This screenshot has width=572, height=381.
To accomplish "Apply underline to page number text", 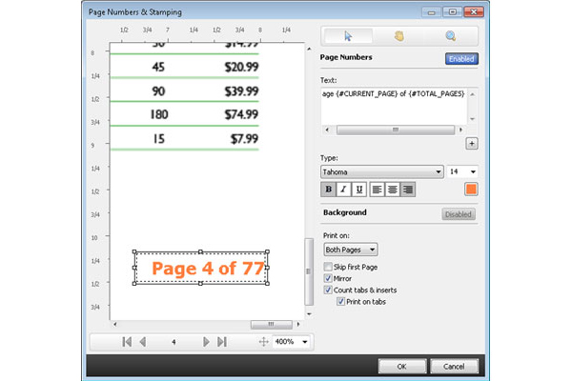I will pos(358,190).
